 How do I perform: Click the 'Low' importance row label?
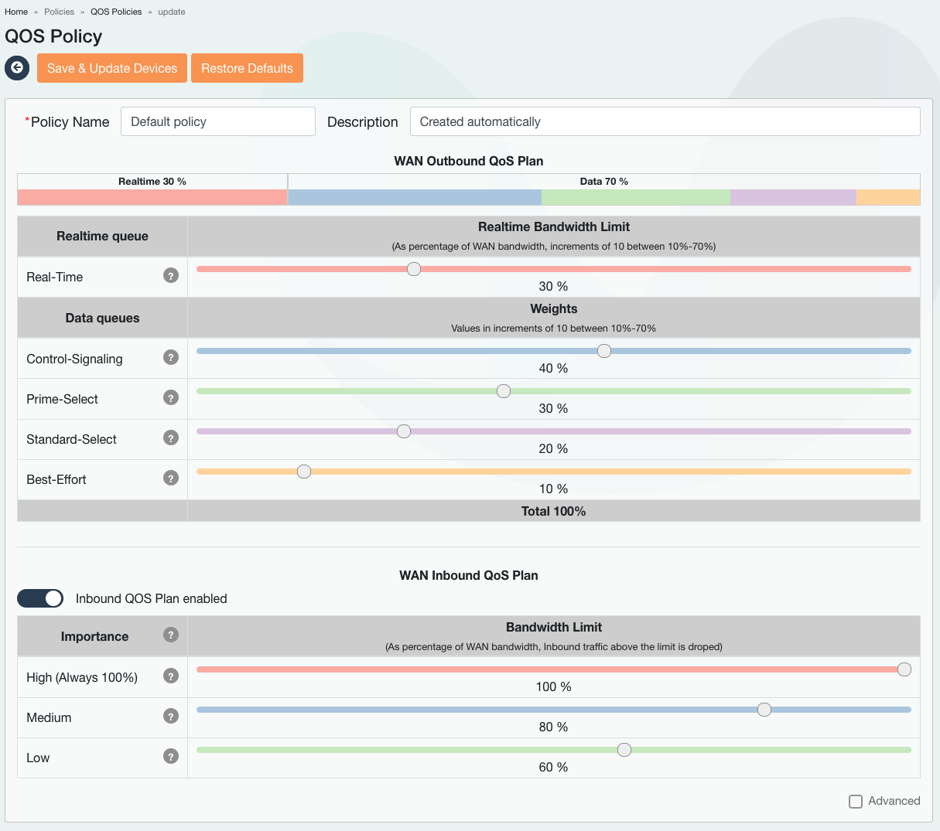[x=38, y=758]
